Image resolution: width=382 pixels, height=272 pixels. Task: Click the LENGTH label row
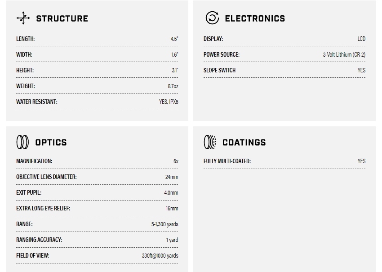click(26, 39)
